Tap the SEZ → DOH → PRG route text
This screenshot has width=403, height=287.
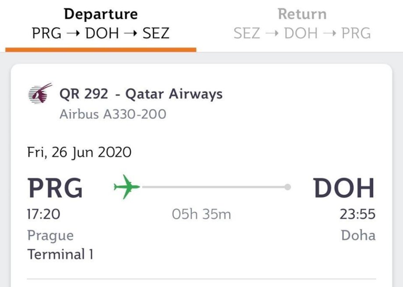pyautogui.click(x=302, y=33)
